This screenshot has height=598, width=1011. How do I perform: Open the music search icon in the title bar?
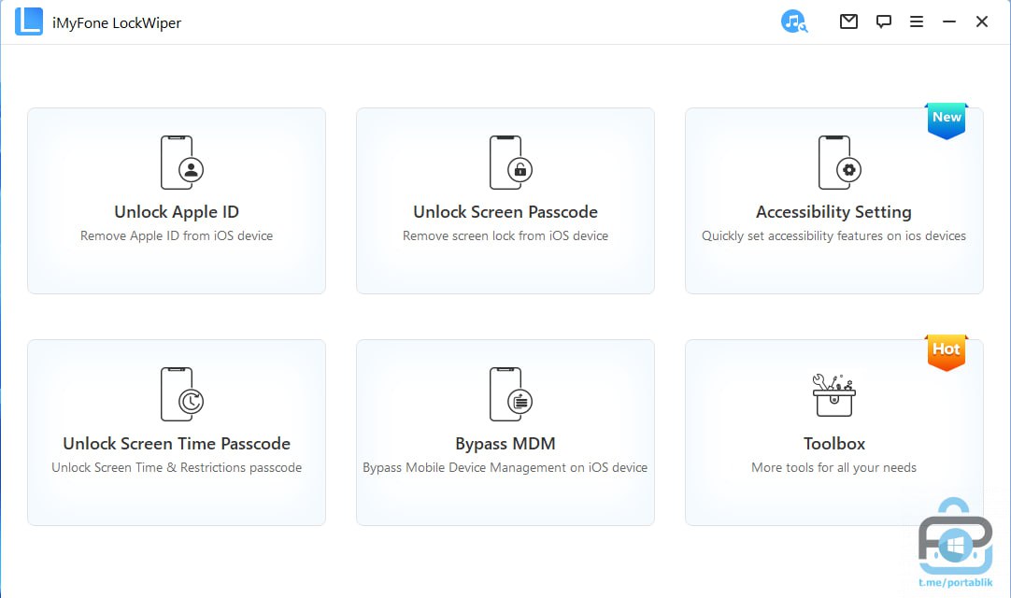pyautogui.click(x=793, y=21)
